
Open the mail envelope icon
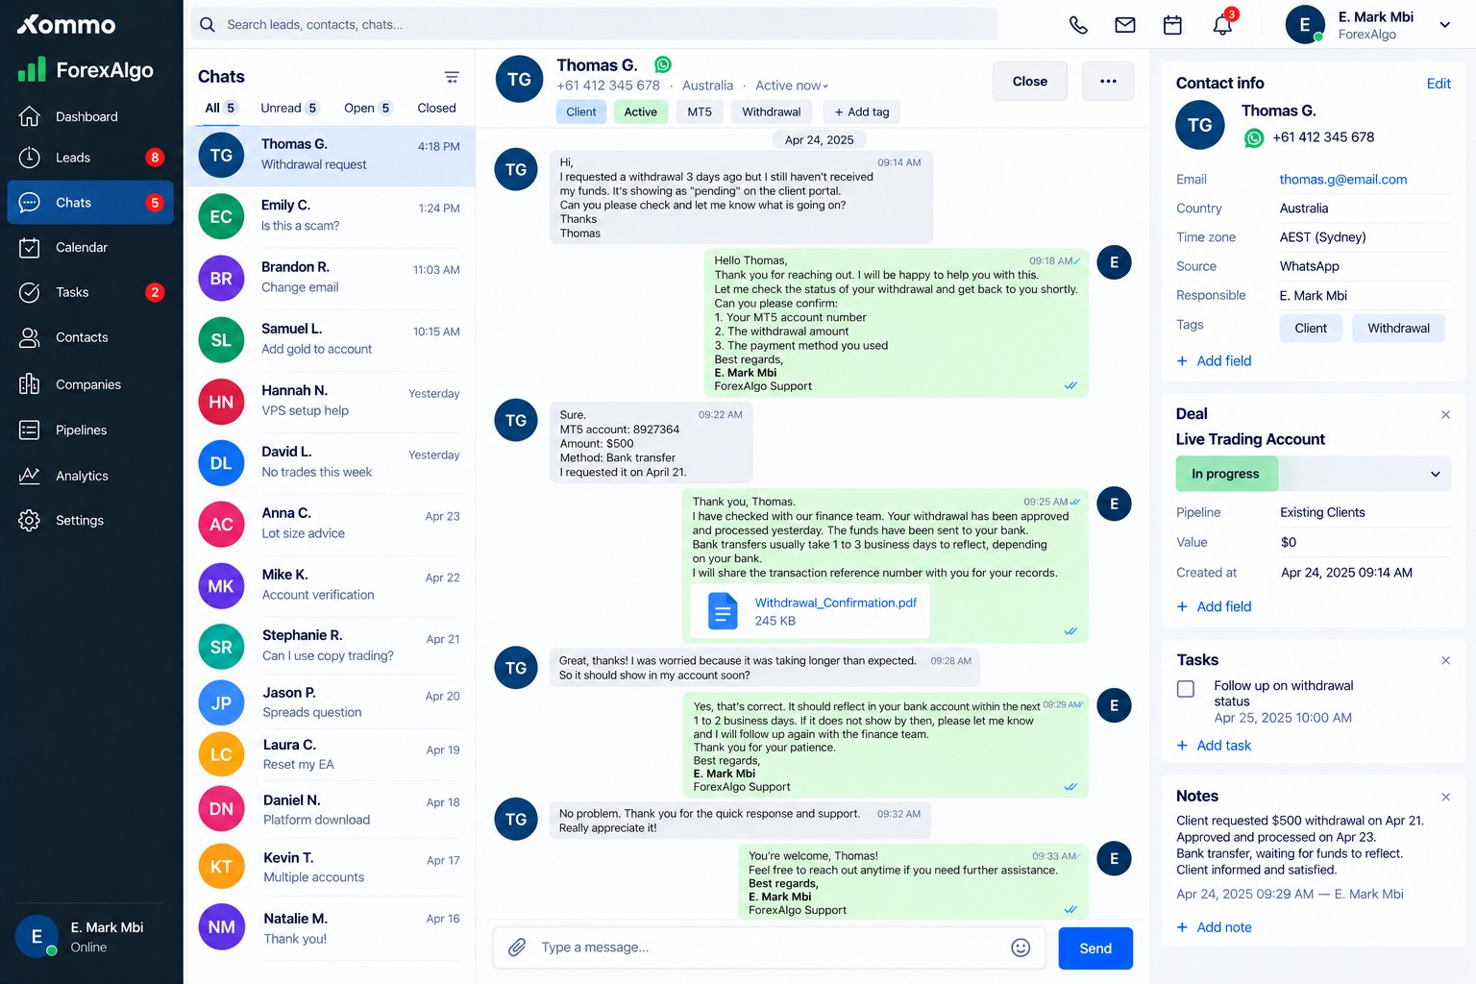(x=1125, y=25)
